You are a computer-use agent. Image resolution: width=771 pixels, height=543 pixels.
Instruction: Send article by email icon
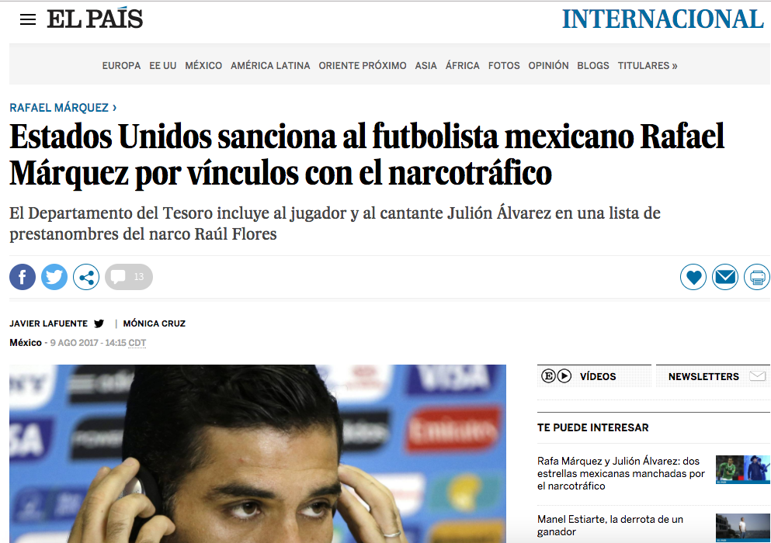click(x=725, y=277)
